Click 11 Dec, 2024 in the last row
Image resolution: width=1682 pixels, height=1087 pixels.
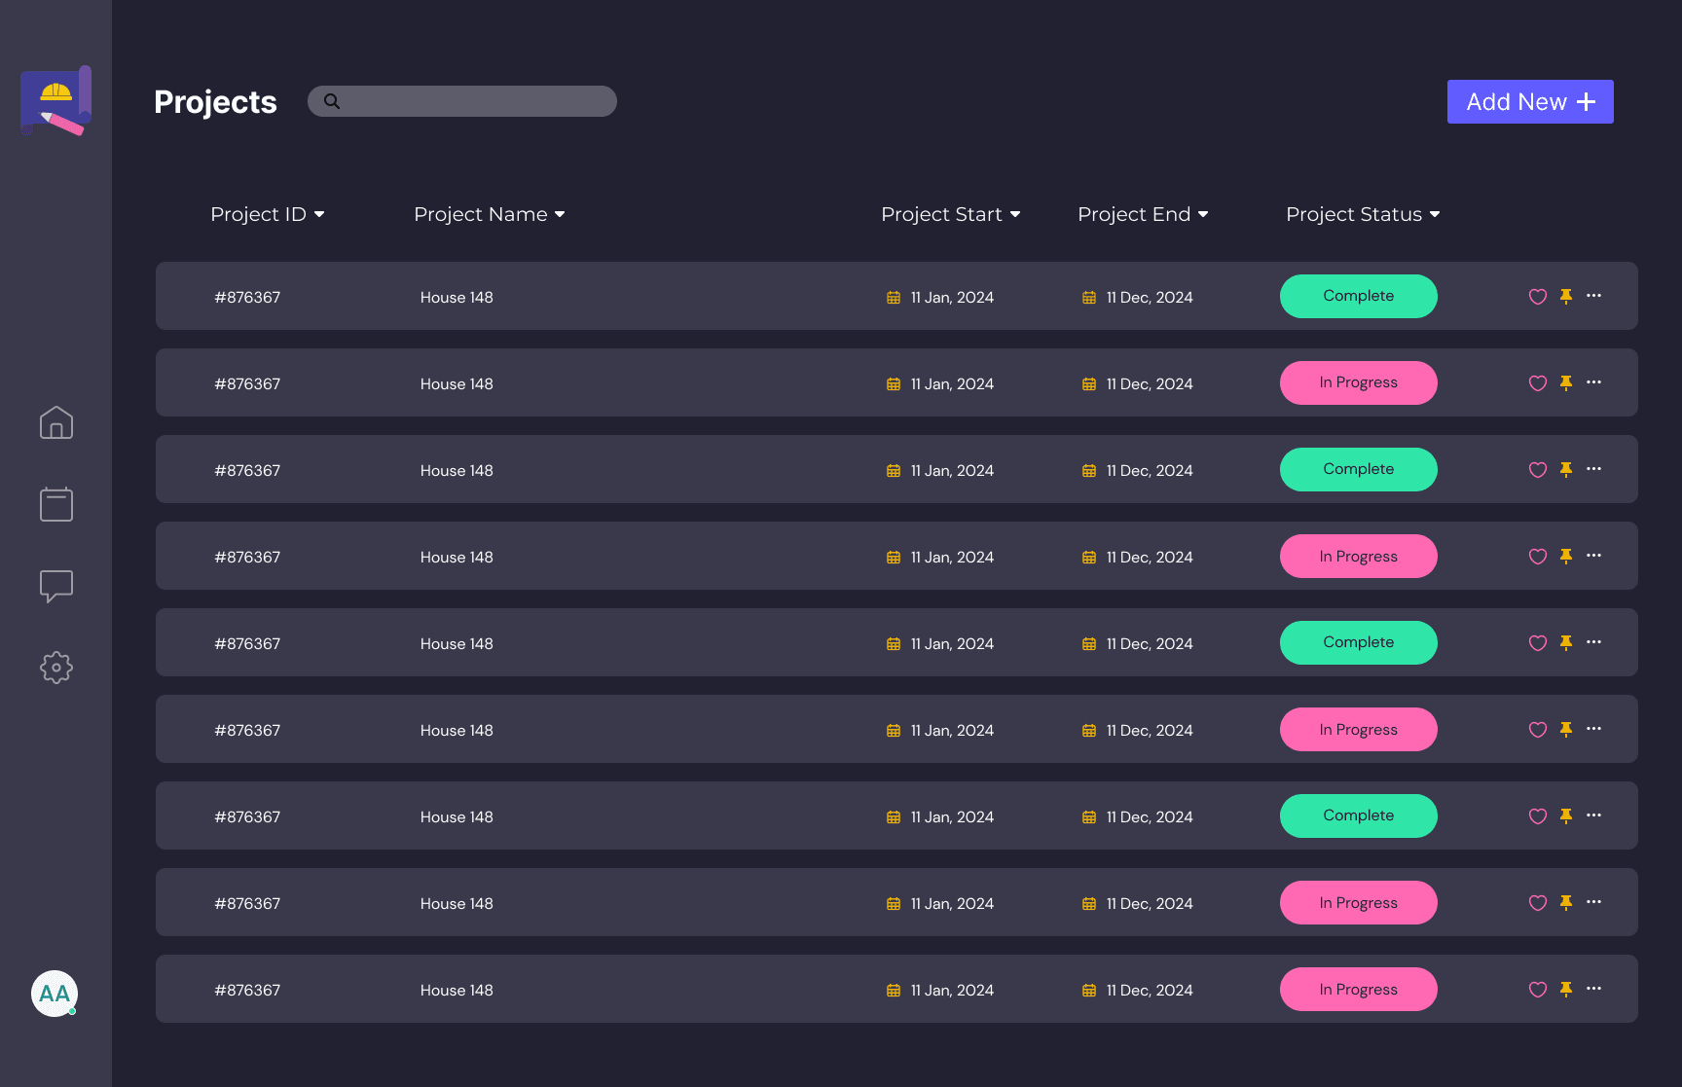coord(1150,991)
